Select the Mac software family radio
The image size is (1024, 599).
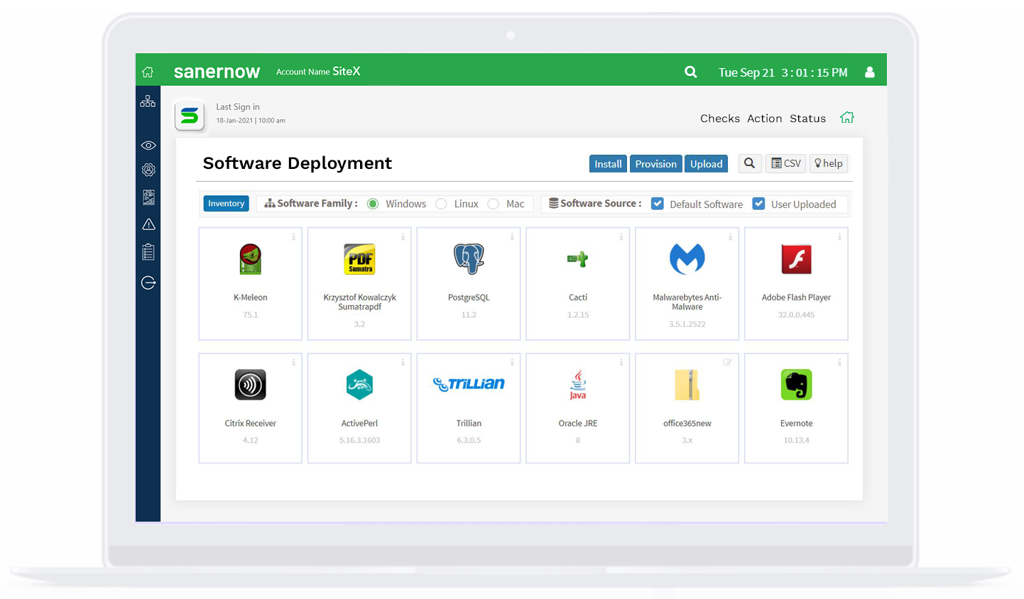493,204
